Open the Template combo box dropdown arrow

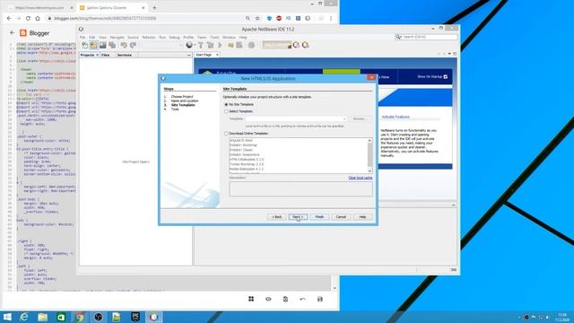pyautogui.click(x=344, y=118)
